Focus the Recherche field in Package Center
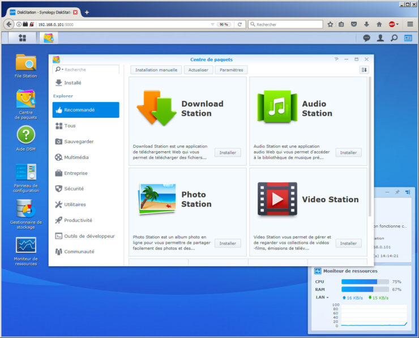419x338 pixels. pyautogui.click(x=85, y=70)
